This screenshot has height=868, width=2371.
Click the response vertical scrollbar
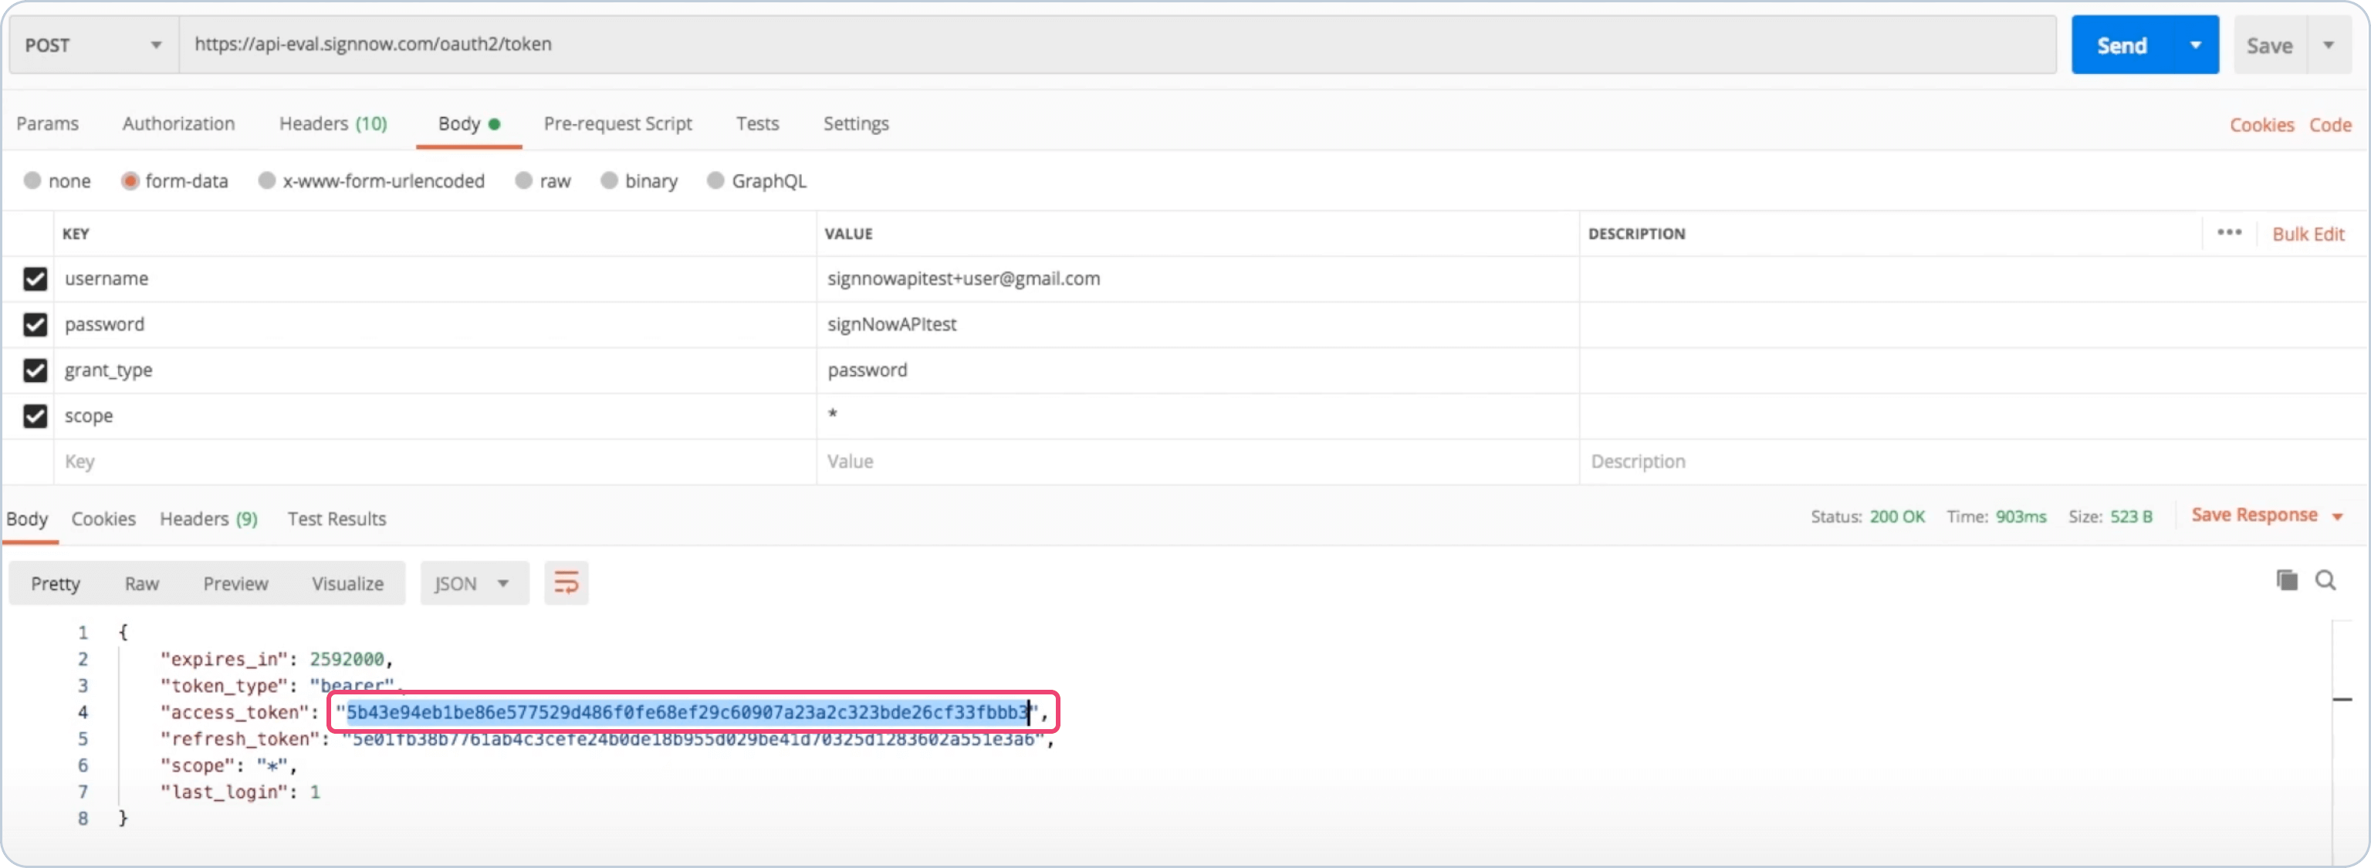coord(2342,736)
